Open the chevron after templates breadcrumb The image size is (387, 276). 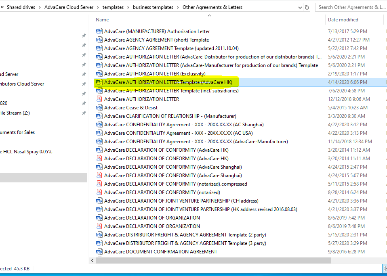[128, 7]
